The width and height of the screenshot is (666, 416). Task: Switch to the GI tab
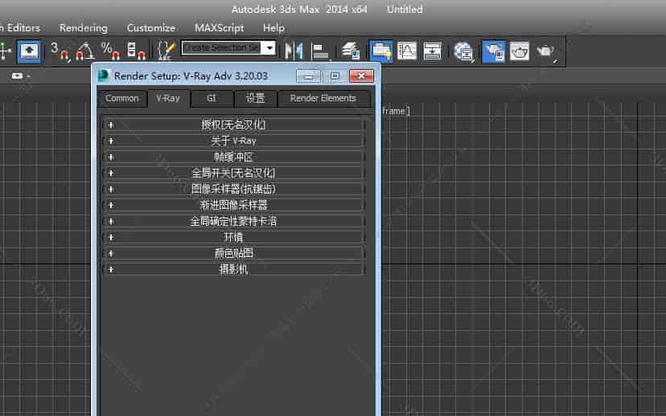click(211, 98)
